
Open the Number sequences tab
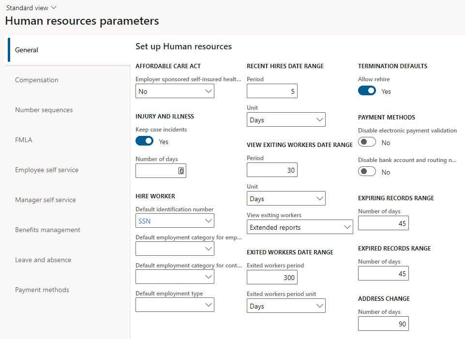[44, 110]
